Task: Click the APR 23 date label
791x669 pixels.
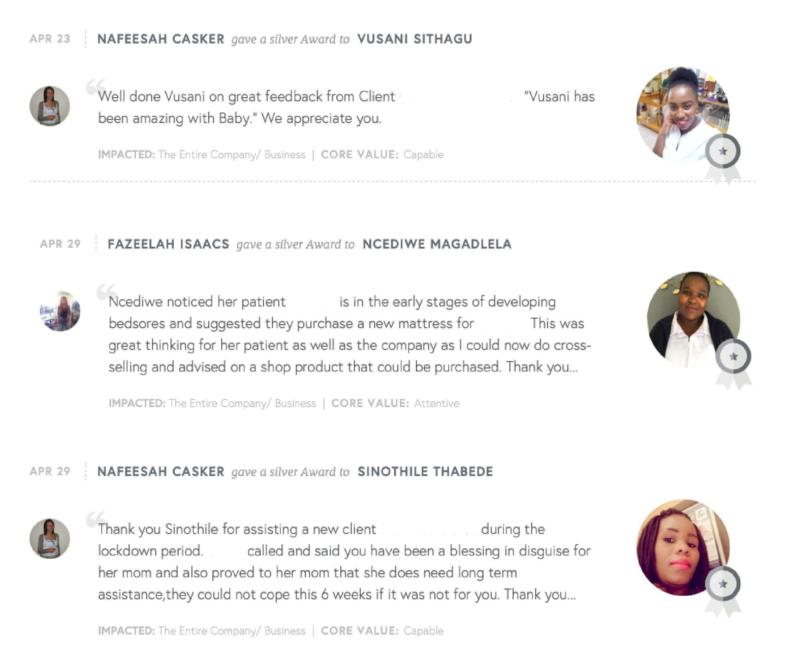Action: coord(50,39)
